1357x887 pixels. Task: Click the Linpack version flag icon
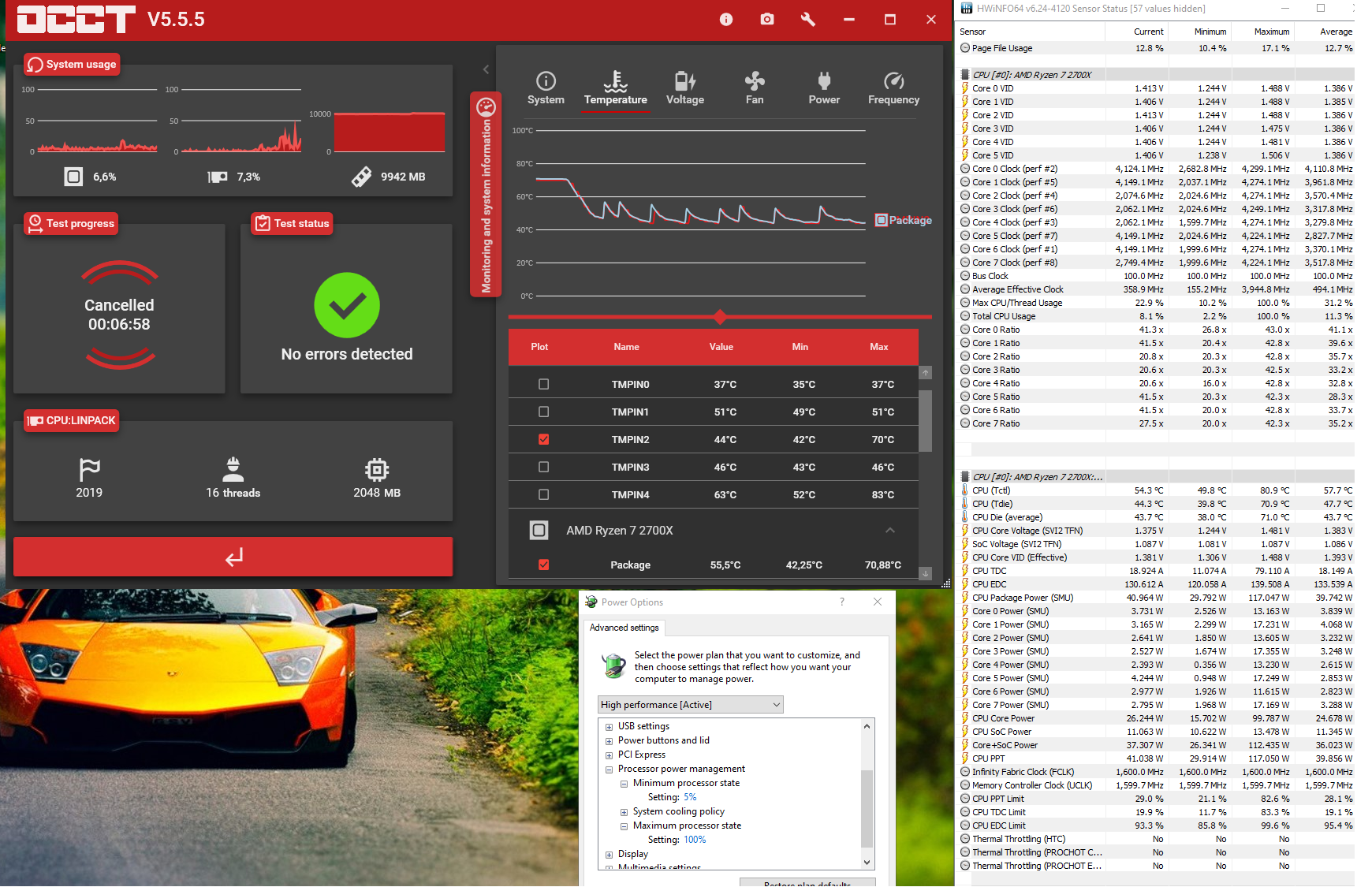point(89,470)
